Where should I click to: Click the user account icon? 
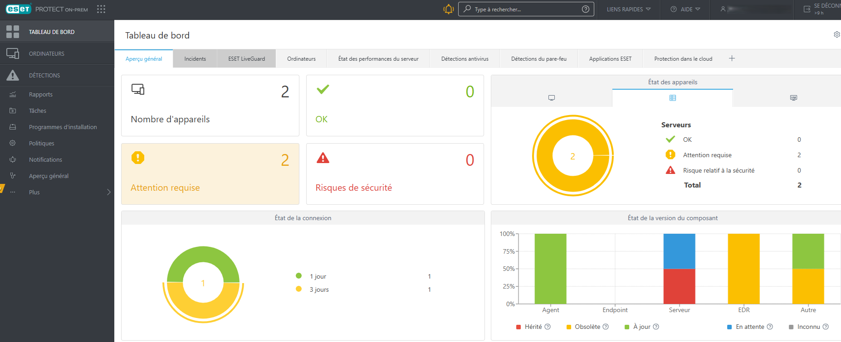(x=723, y=9)
